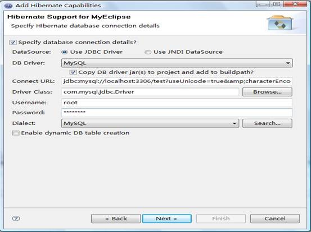
Task: Click the Eclipse icon in title bar
Action: [8, 6]
